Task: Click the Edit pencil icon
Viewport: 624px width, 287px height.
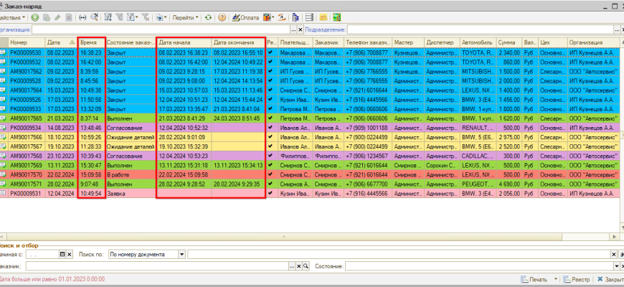Action: [x=57, y=17]
